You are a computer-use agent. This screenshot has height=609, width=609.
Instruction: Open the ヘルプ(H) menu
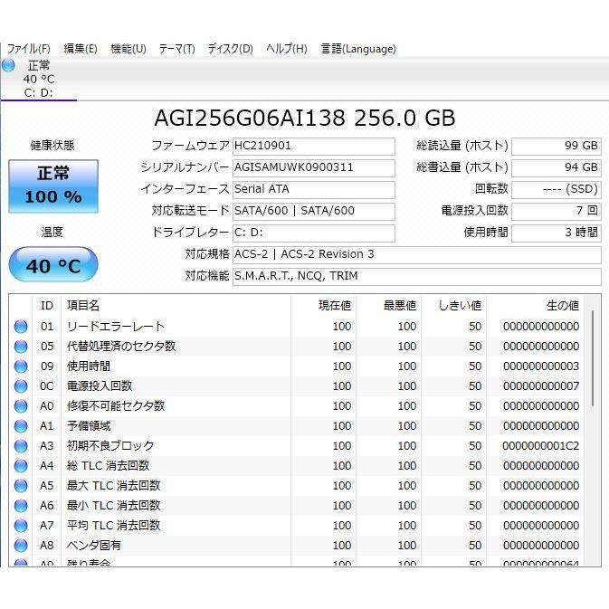pyautogui.click(x=287, y=49)
